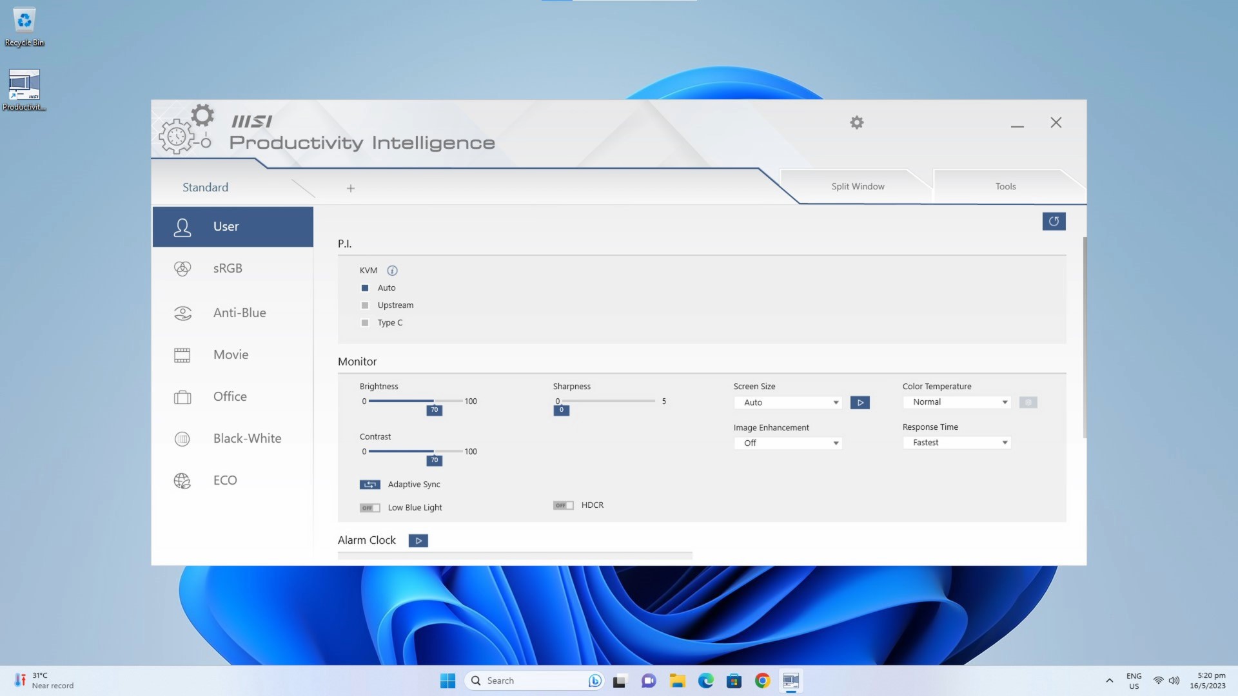
Task: Switch to Black-White mode
Action: pyautogui.click(x=233, y=438)
